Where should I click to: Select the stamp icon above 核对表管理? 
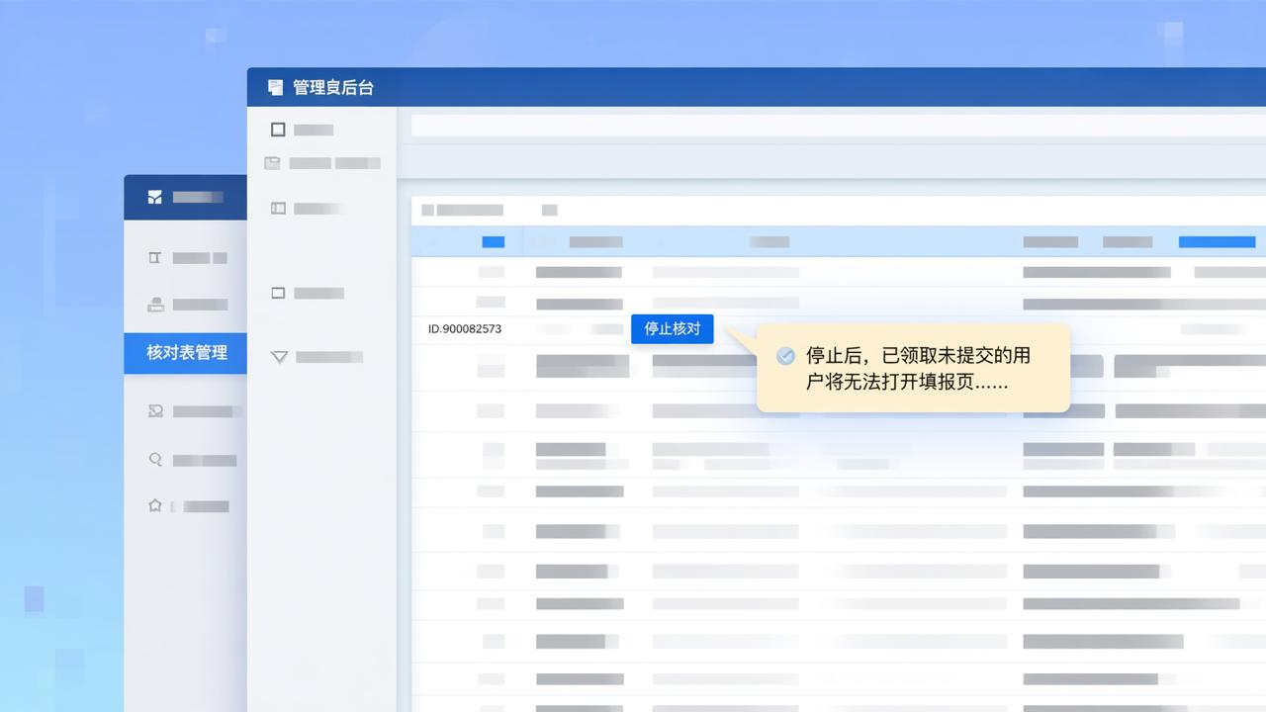pyautogui.click(x=155, y=305)
